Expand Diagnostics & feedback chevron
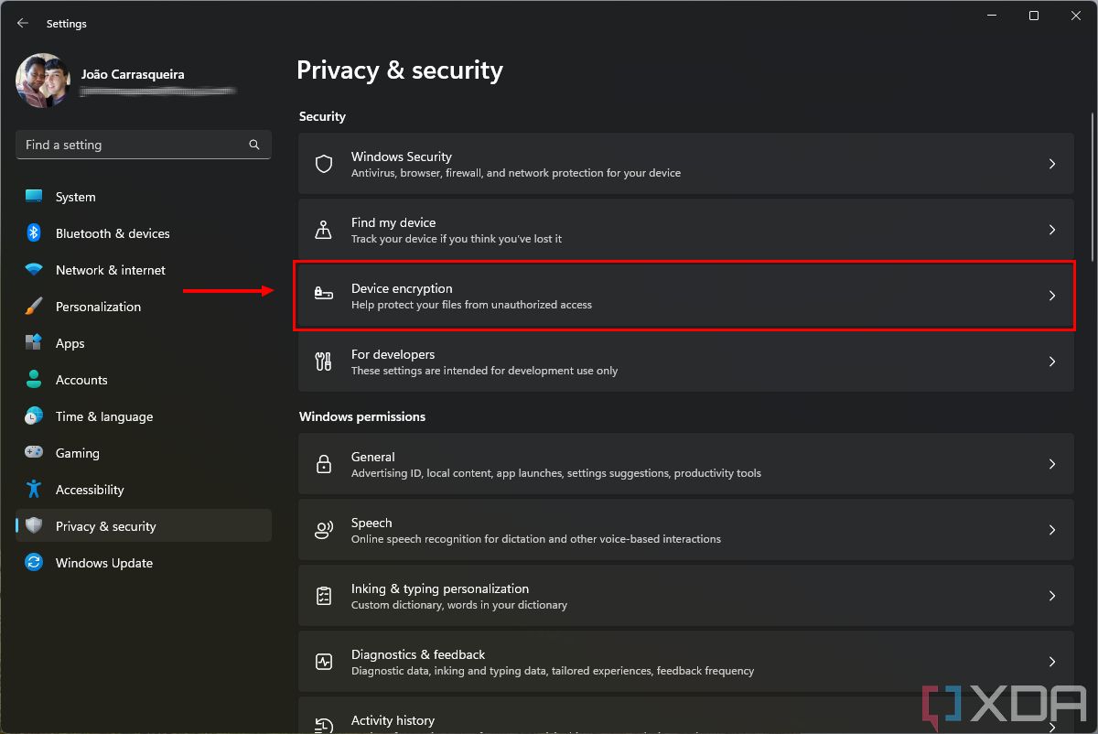The image size is (1098, 734). 1052,662
